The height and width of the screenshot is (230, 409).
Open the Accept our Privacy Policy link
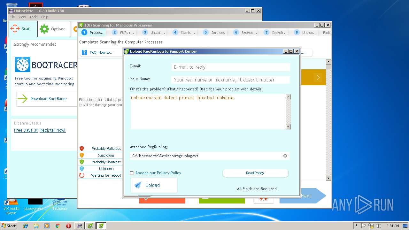(158, 173)
